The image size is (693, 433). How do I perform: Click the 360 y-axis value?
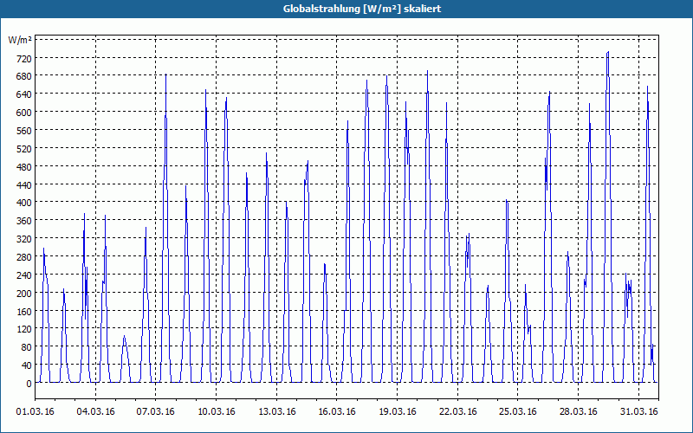[24, 221]
